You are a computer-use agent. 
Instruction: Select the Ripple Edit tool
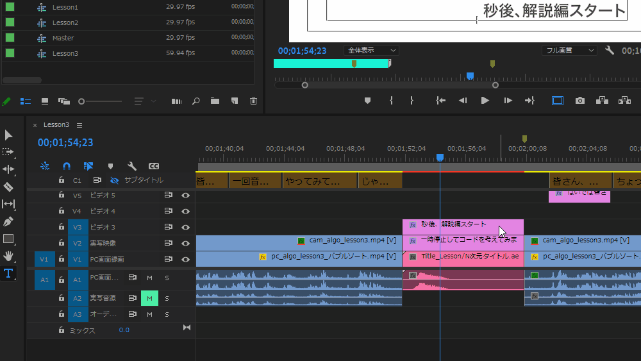click(8, 169)
